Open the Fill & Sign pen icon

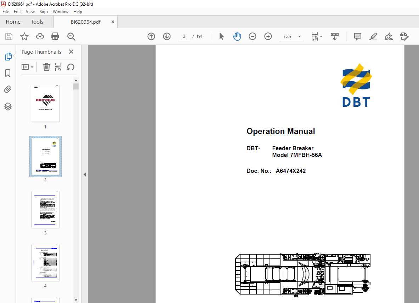click(x=389, y=36)
